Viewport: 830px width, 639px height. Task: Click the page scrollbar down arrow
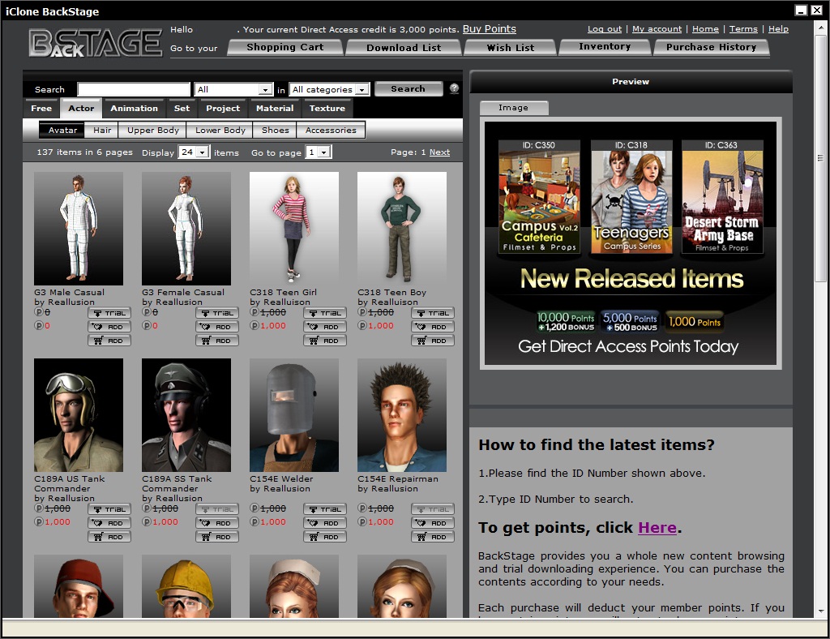[821, 611]
